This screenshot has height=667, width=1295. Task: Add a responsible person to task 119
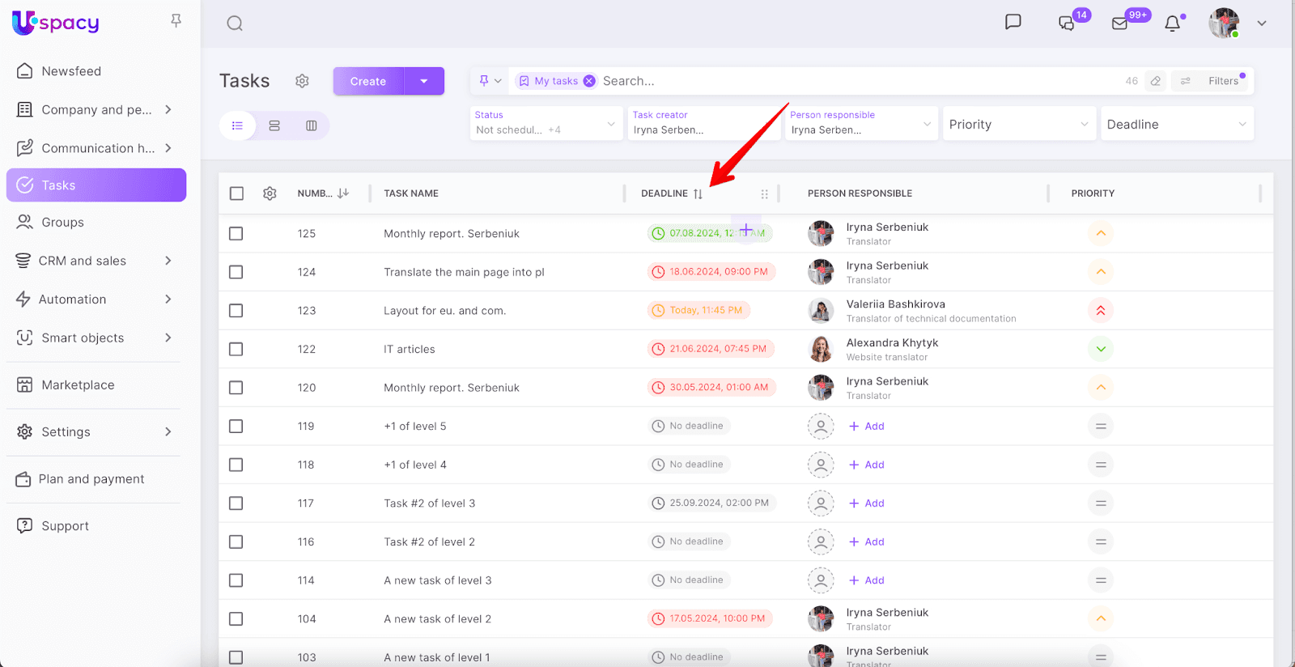click(x=867, y=427)
